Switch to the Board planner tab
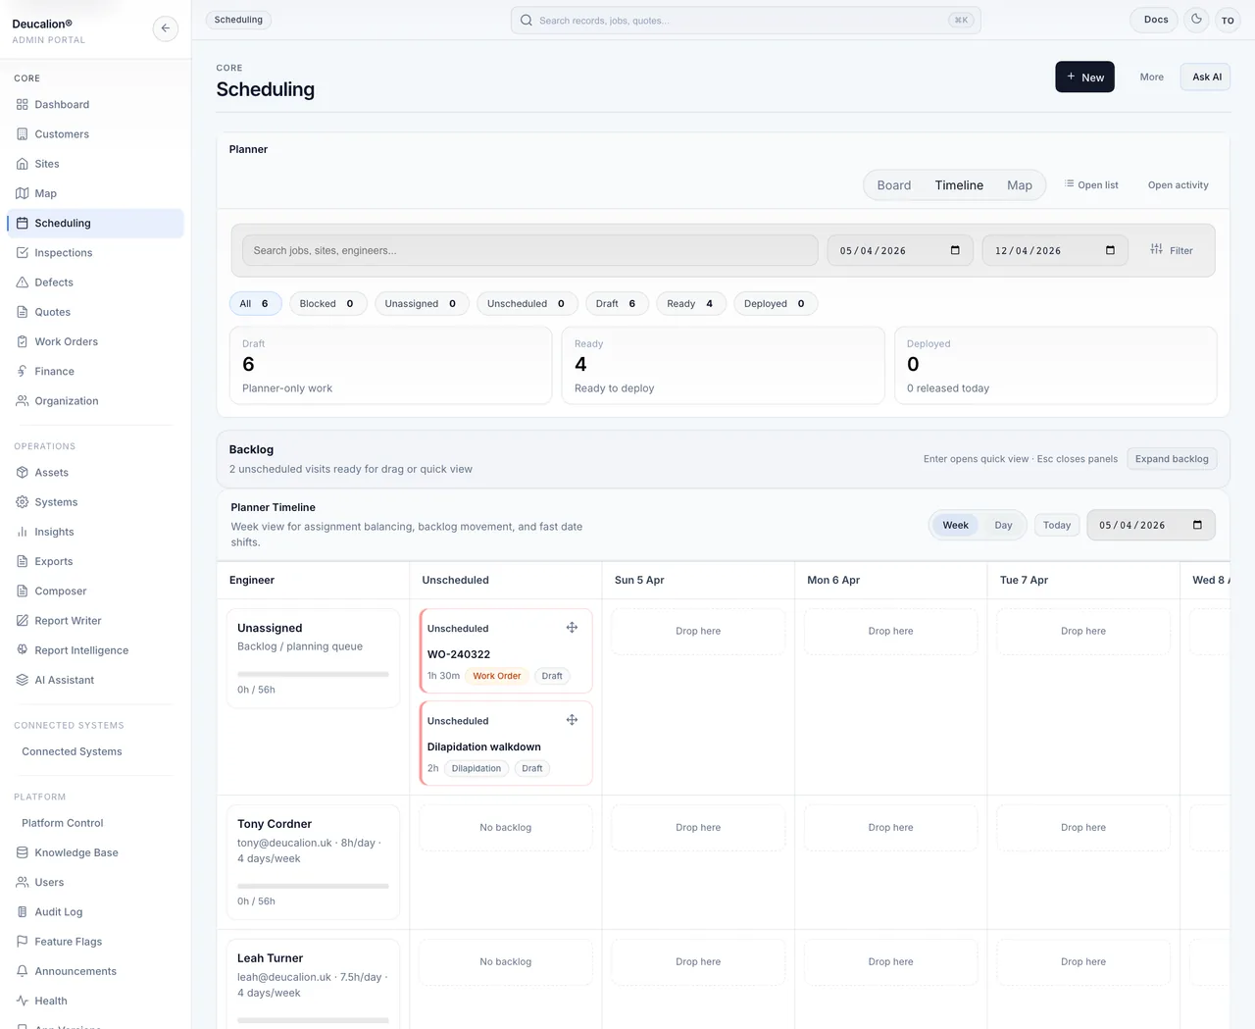1255x1029 pixels. 893,185
